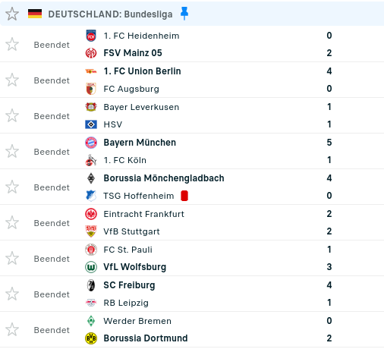Image resolution: width=384 pixels, height=349 pixels.
Task: Click the Eintracht Frankfurt eagle crest
Action: click(x=91, y=214)
